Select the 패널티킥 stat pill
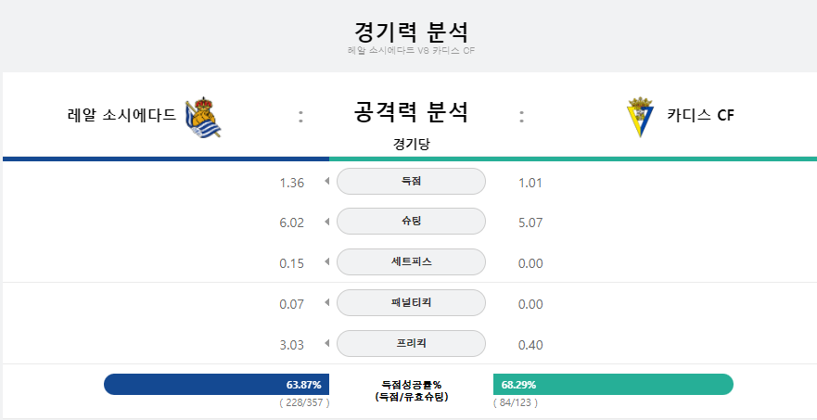This screenshot has width=817, height=420. pyautogui.click(x=411, y=303)
